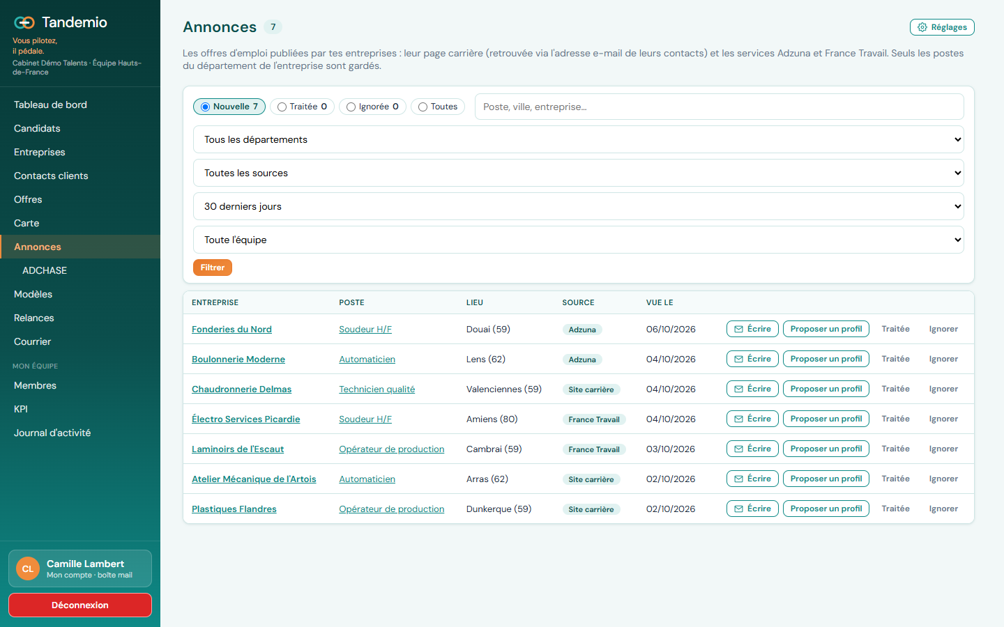Click envelope icon in Chaudronnerie Delmas row

[738, 389]
